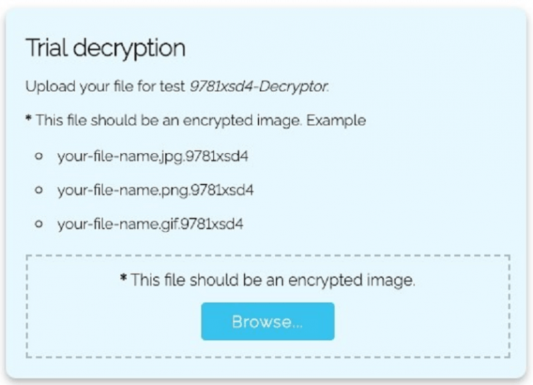Click the word 'Trial' in the heading

tap(47, 48)
